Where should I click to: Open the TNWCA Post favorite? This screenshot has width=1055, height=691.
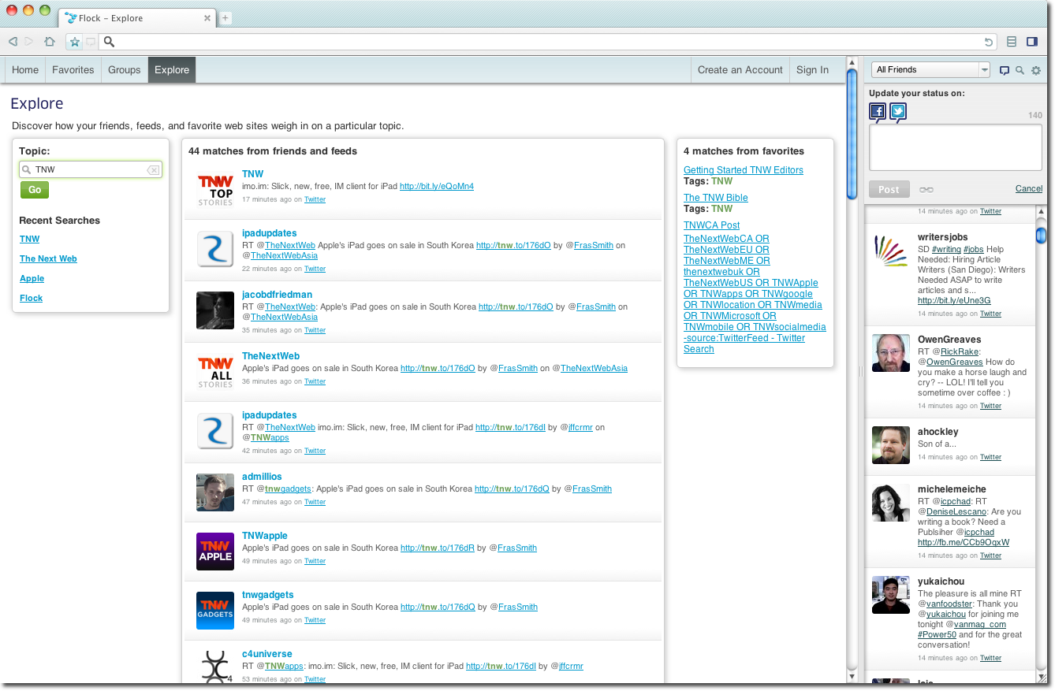coord(712,225)
